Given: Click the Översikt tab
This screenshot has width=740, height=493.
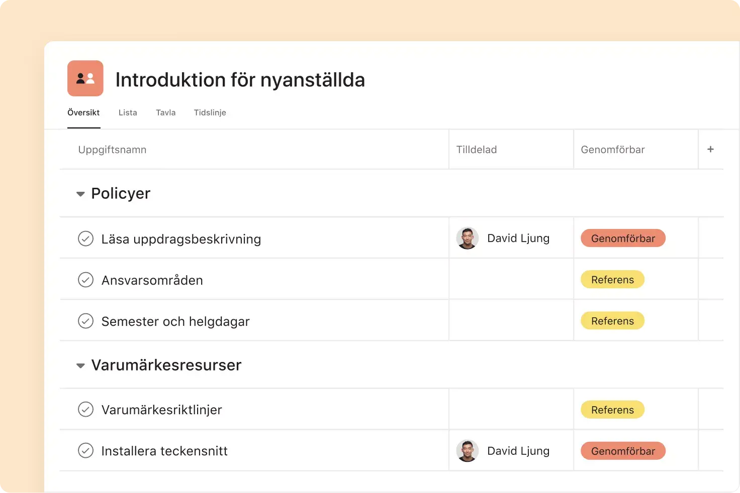Looking at the screenshot, I should (83, 112).
